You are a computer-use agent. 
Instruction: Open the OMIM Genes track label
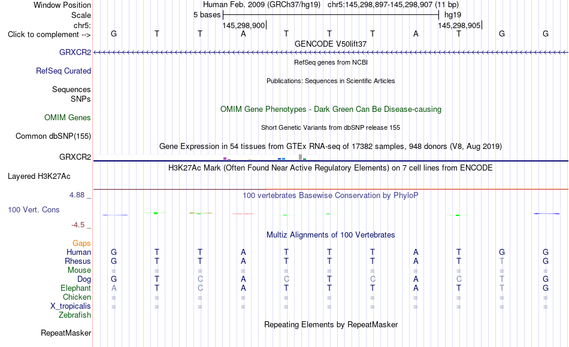coord(68,117)
